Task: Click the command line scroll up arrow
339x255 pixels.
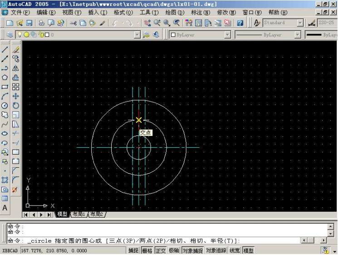Action: pyautogui.click(x=330, y=227)
